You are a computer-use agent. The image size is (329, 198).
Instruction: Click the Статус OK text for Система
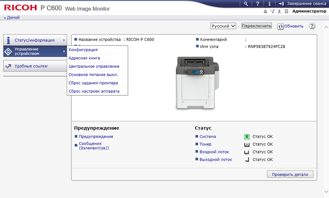[x=263, y=137]
